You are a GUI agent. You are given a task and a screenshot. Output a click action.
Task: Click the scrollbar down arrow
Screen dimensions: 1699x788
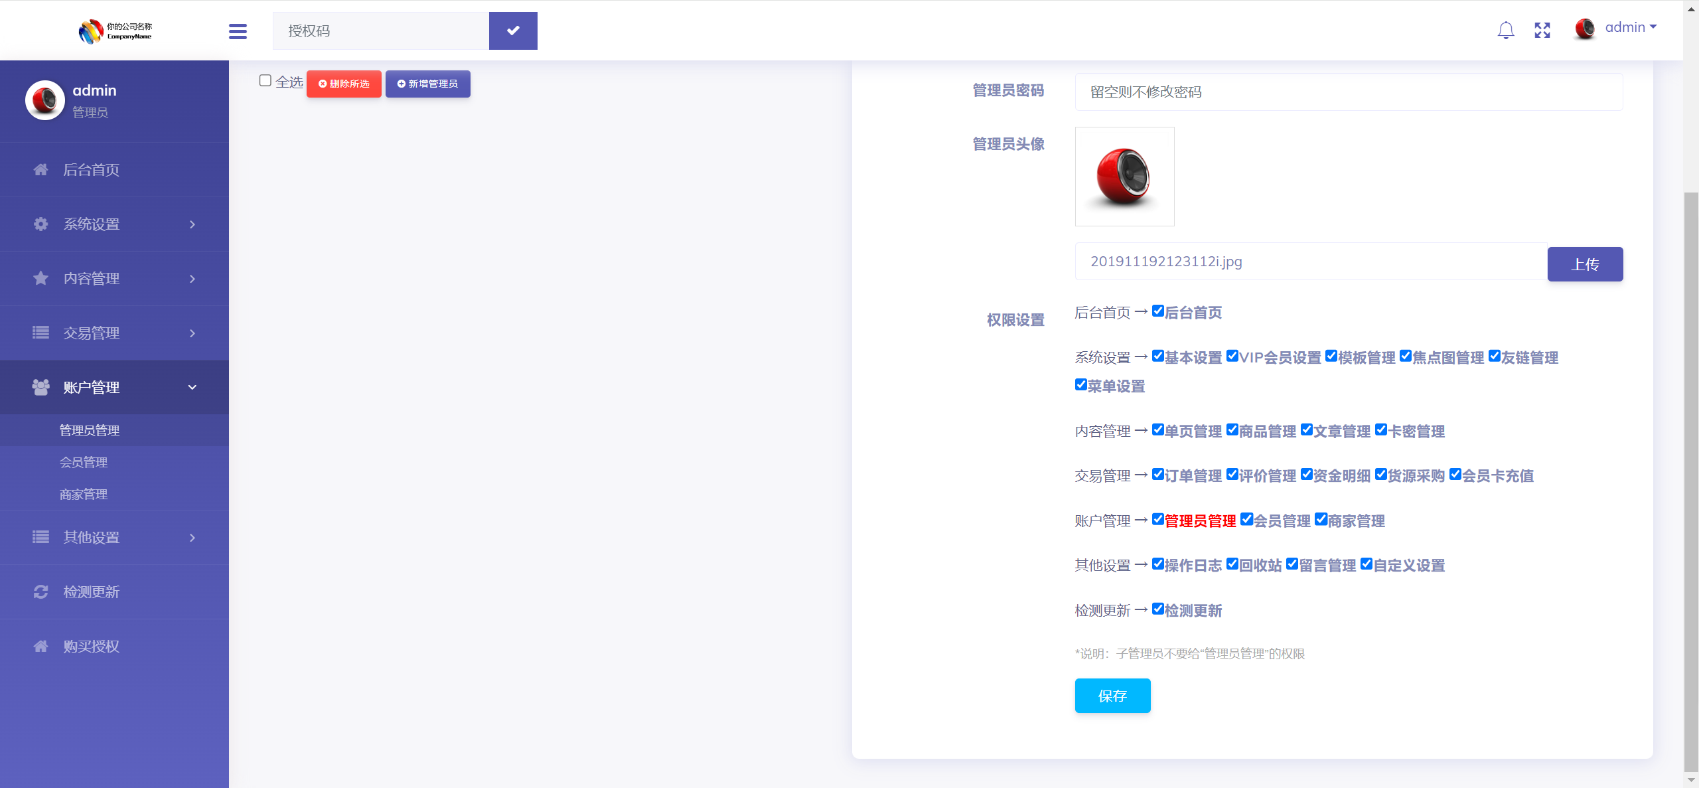1692,780
